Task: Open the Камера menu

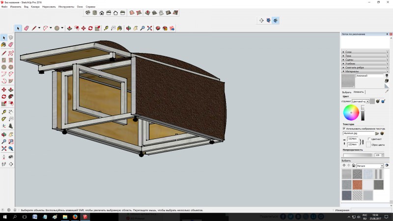Action: click(x=35, y=7)
